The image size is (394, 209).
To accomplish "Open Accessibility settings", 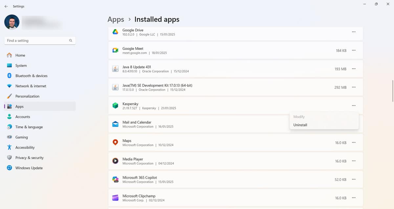I will click(x=40, y=147).
